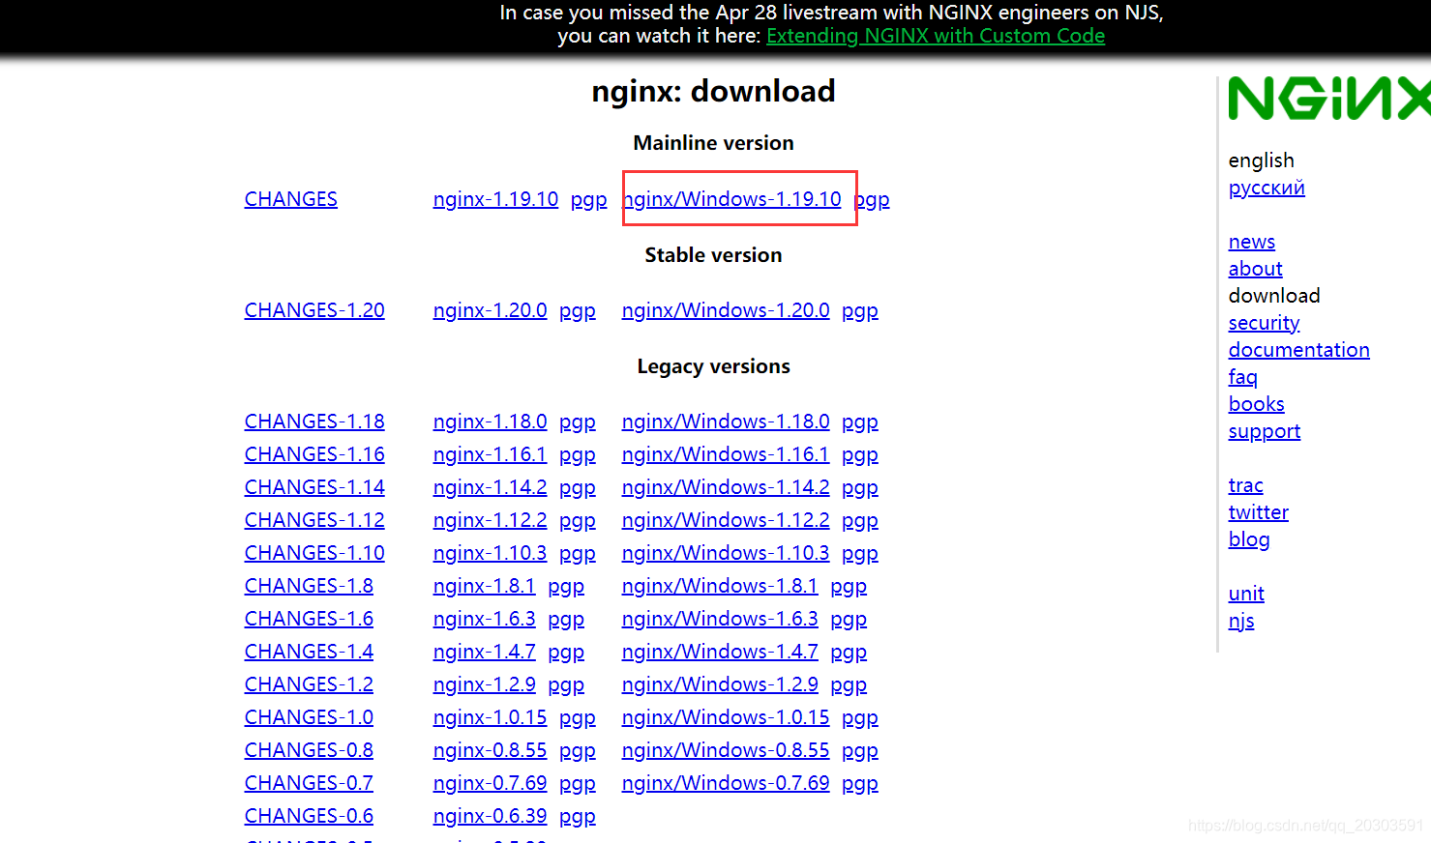Download nginx/Windows-1.16.1
This screenshot has height=843, width=1431.
tap(726, 454)
